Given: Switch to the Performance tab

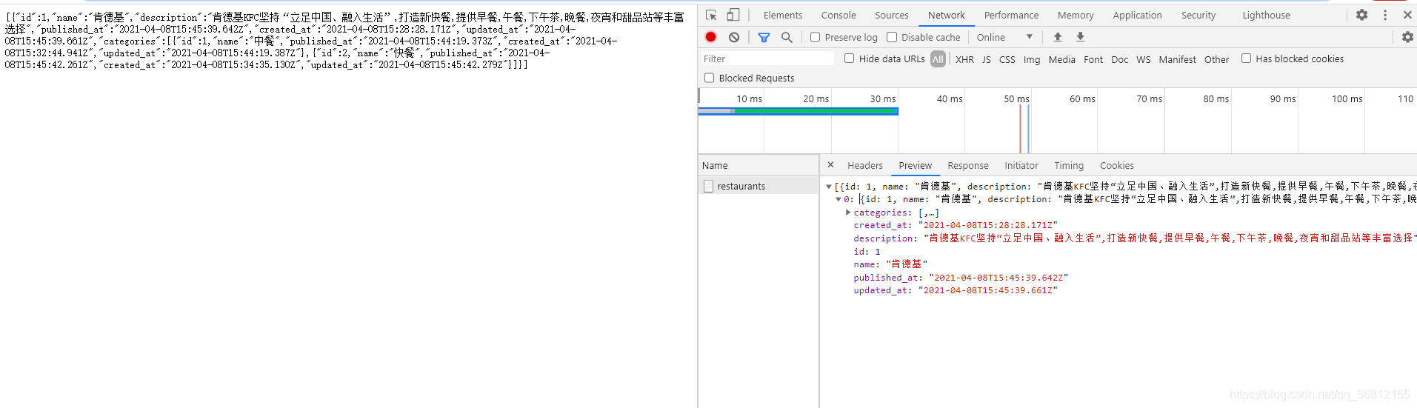Looking at the screenshot, I should coord(1011,15).
